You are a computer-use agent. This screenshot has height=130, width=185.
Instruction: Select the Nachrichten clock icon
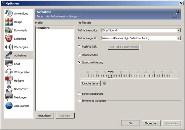9,89
